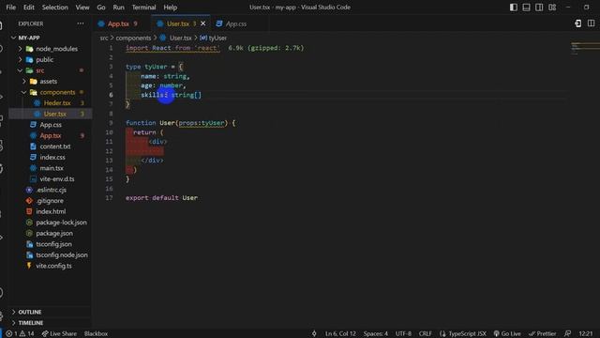This screenshot has width=600, height=338.
Task: Collapse the MY-APP project root
Action: [x=13, y=38]
